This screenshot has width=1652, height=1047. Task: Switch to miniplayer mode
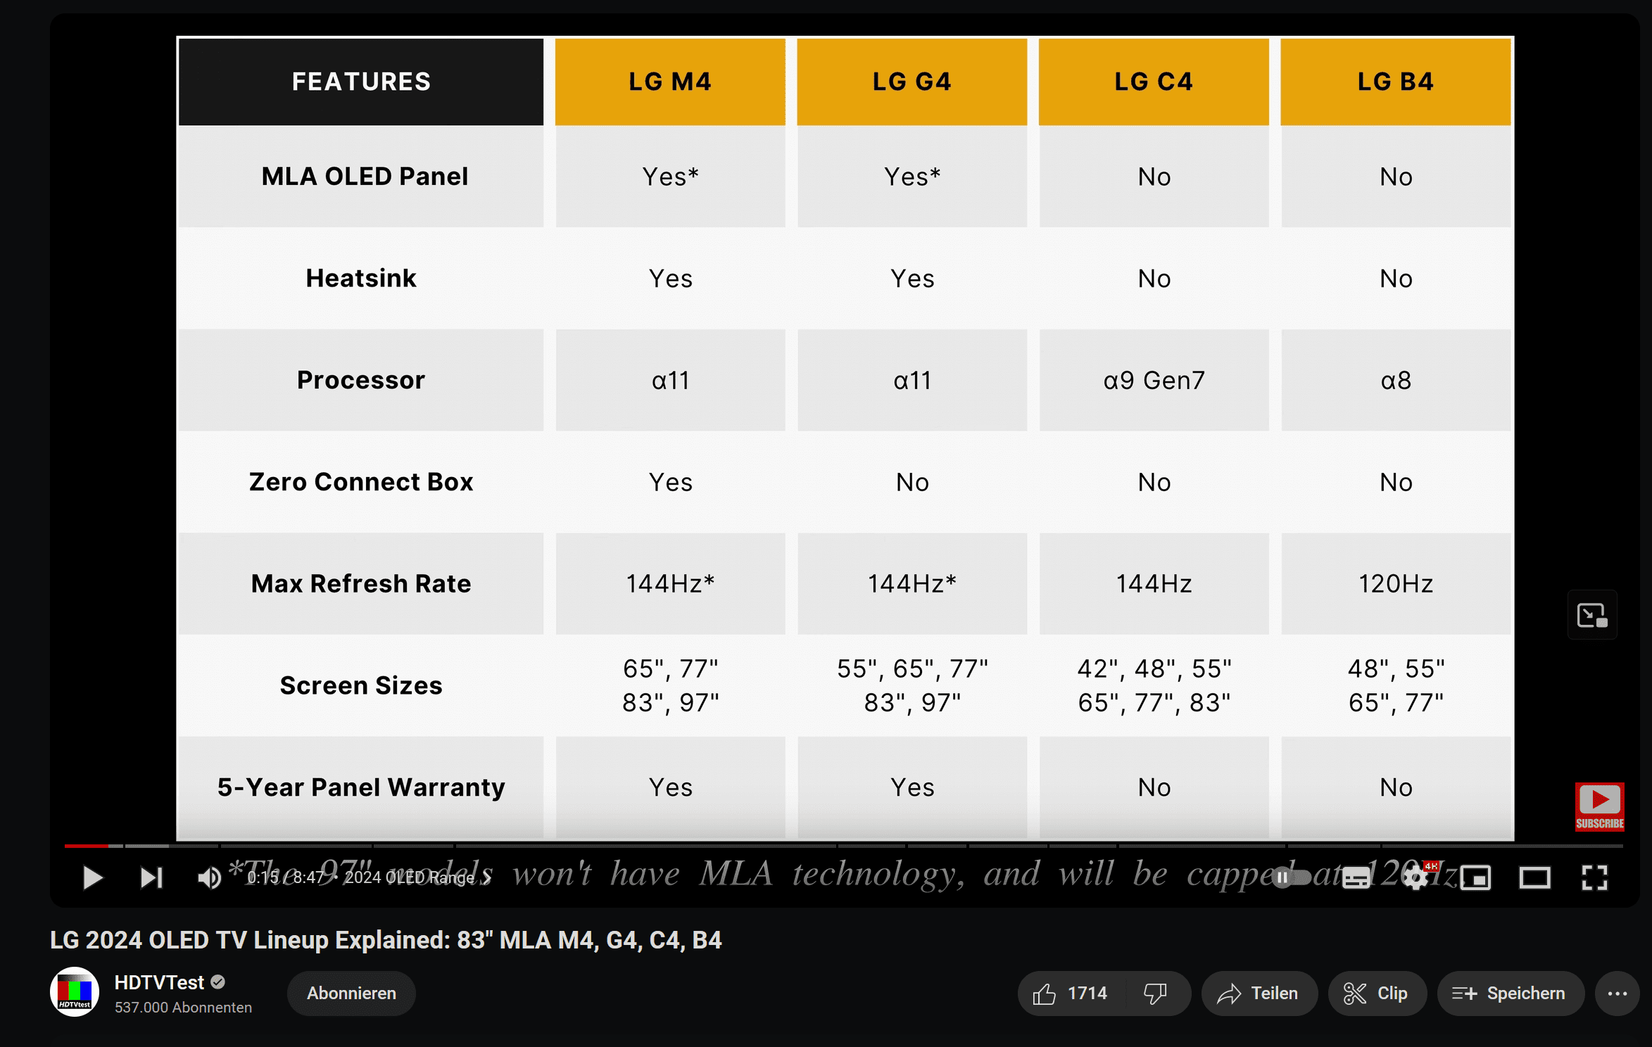(x=1475, y=877)
